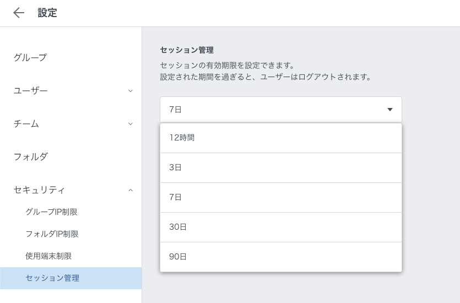
Task: Click the dropdown triangle arrow icon
Action: coord(390,110)
